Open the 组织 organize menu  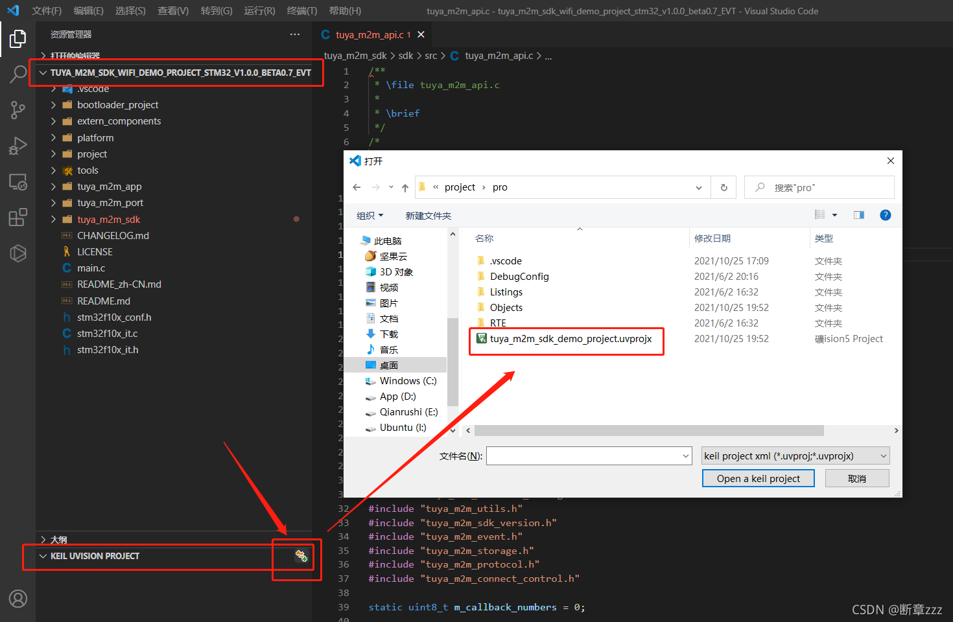[x=370, y=216]
